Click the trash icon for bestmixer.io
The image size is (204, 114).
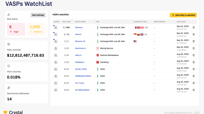coord(193,48)
